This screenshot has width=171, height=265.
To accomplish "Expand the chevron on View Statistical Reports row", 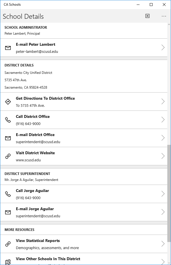I will [x=163, y=244].
